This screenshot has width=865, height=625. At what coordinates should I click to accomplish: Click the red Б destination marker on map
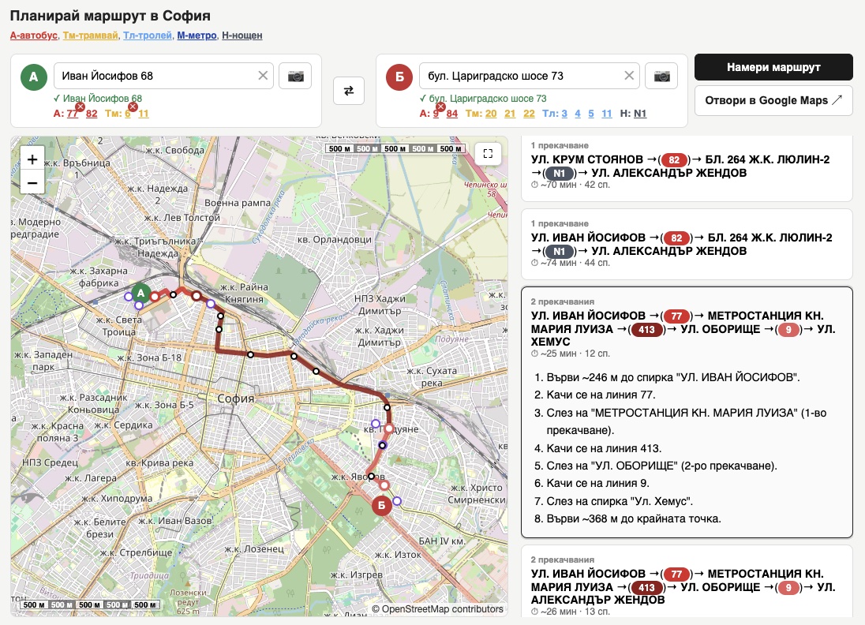tap(381, 505)
